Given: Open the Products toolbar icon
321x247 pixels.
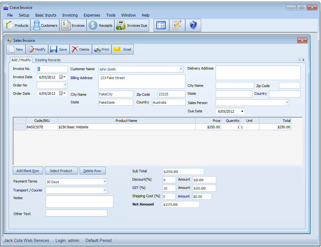Looking at the screenshot, I should point(17,26).
